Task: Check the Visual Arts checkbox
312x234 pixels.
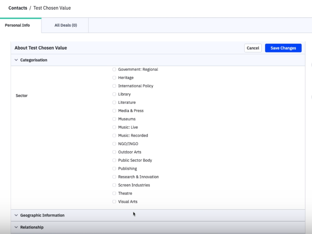Action: tap(114, 202)
